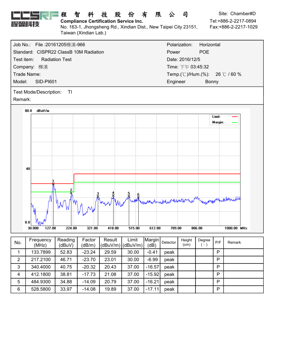
Task: Click the engineer name Bonny
Action: click(212, 81)
